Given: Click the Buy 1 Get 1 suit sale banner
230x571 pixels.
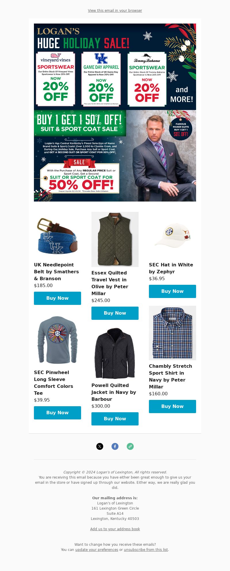Looking at the screenshot, I should coord(115,156).
